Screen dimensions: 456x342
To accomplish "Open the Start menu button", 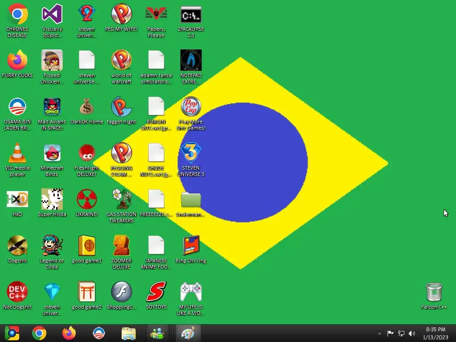I will (x=12, y=333).
